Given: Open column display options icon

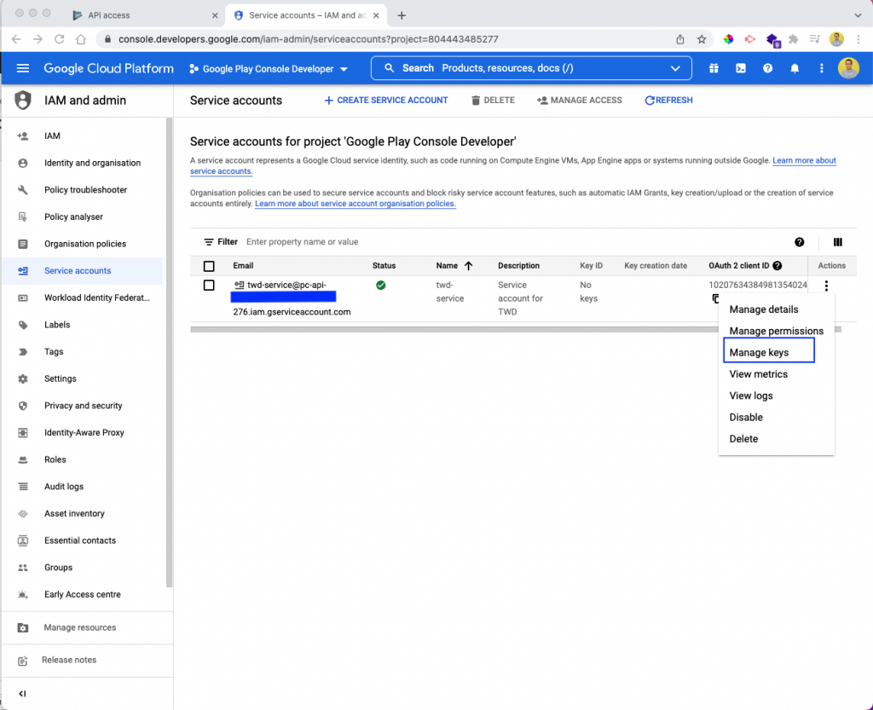Looking at the screenshot, I should pos(837,242).
